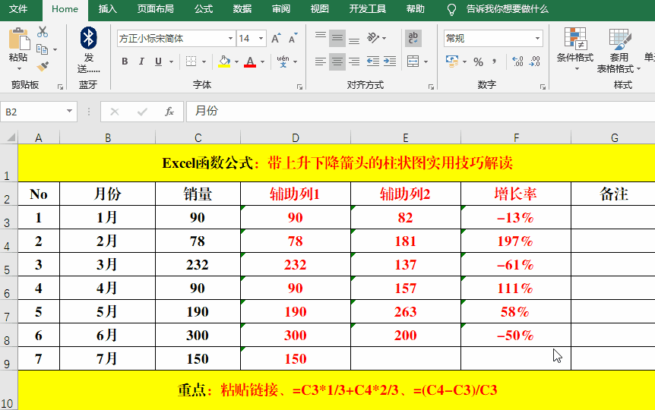Open underline style dropdown arrow

click(x=171, y=61)
